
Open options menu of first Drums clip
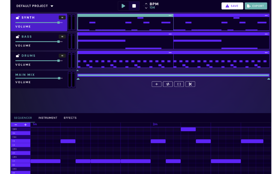click(170, 53)
